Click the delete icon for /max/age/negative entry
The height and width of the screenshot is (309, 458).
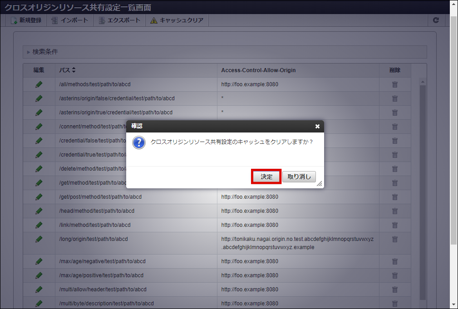pos(394,261)
